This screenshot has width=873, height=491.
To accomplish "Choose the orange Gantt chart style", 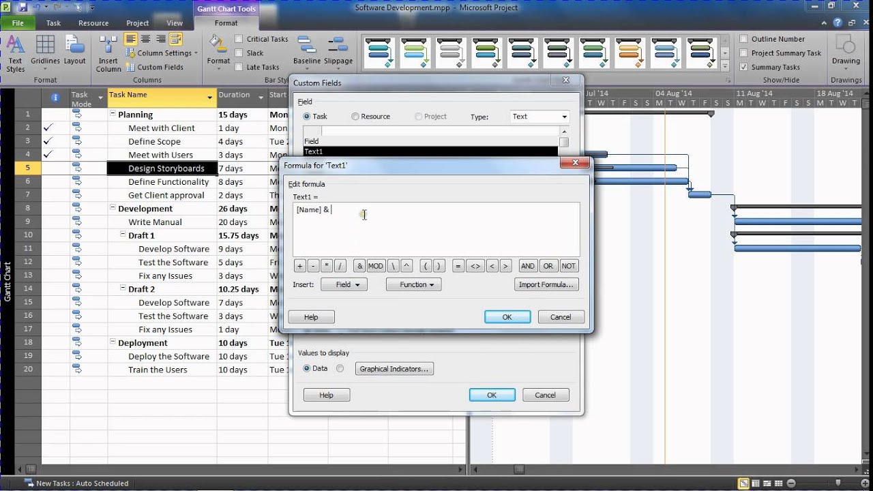I will pos(631,53).
